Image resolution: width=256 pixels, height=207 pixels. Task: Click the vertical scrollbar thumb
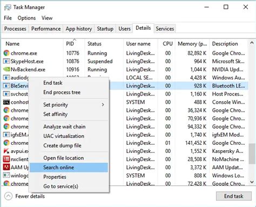pos(252,153)
